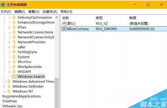The image size is (167, 108).
Task: Click the System folder icon
Action: pyautogui.click(x=14, y=57)
